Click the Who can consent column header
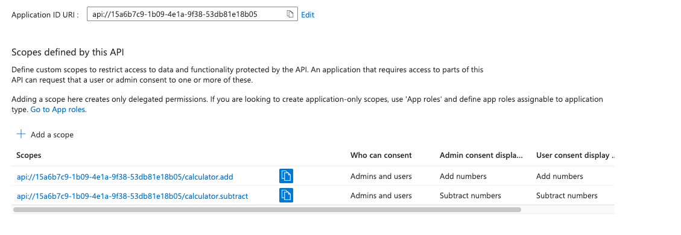 click(381, 155)
